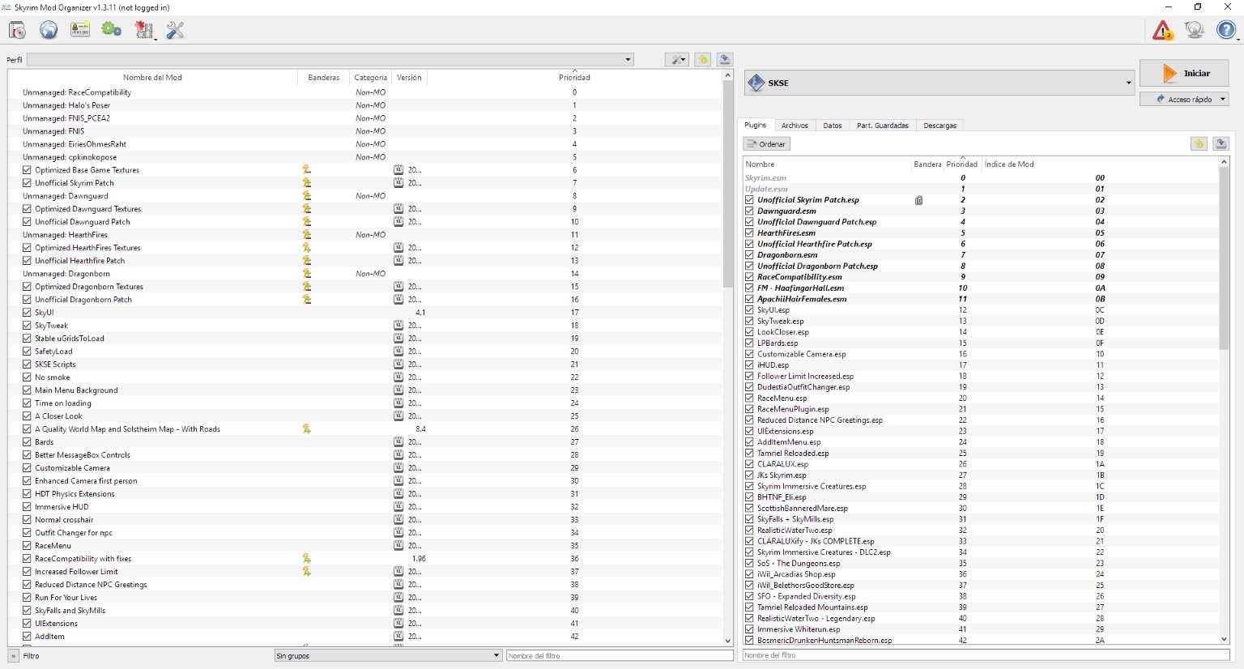The width and height of the screenshot is (1244, 669).
Task: Enable the Dawnguard.esm plugin
Action: (749, 211)
